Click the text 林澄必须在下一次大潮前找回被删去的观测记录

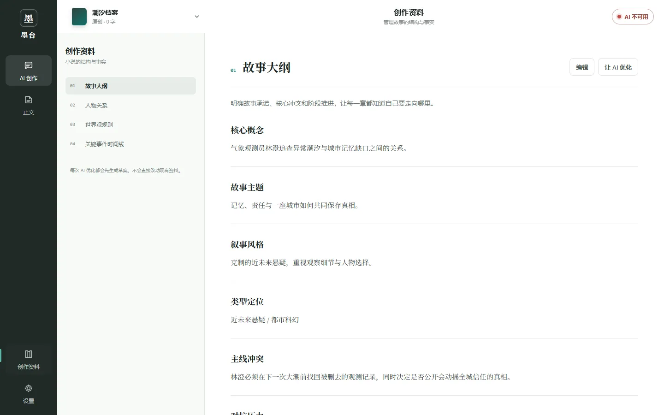(x=303, y=377)
